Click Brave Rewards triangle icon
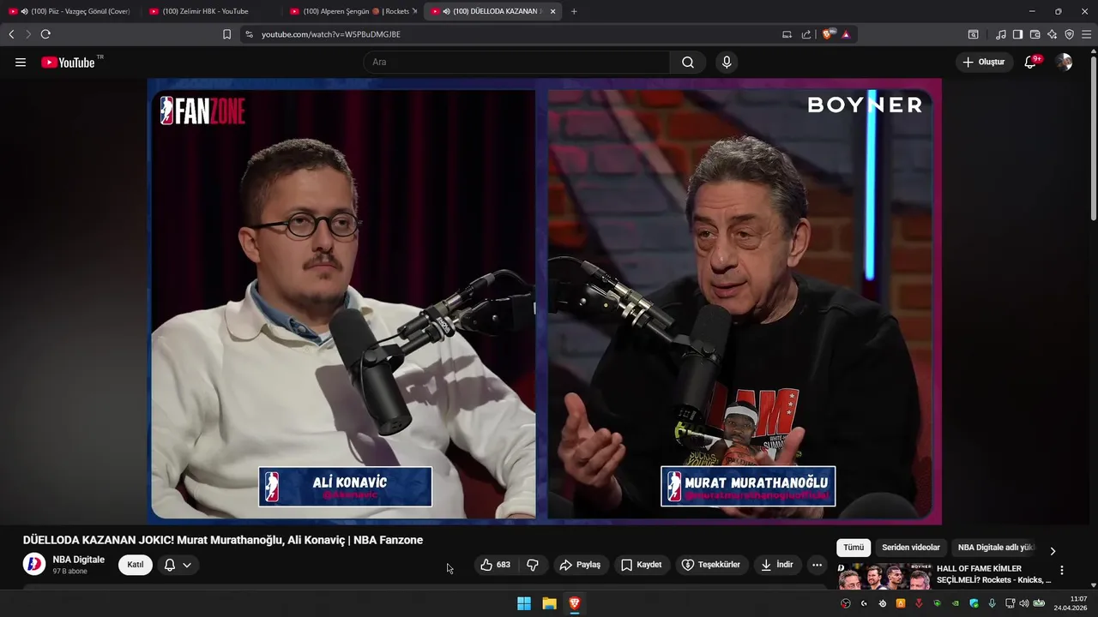Screen dimensions: 1098x617 (846, 34)
